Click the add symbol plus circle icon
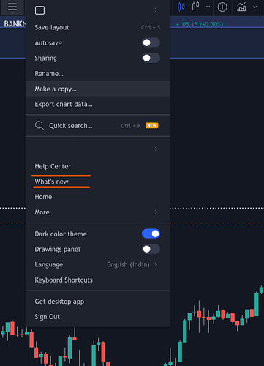264x366 pixels. click(222, 7)
